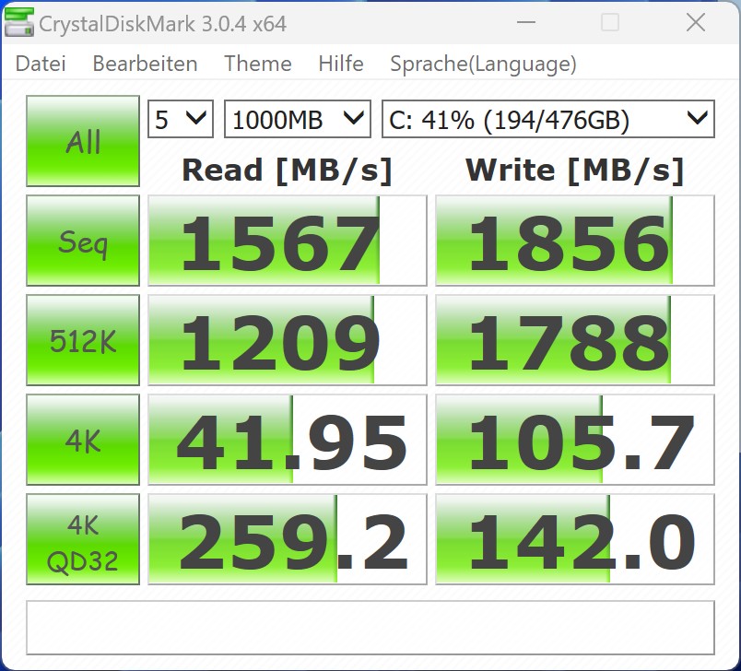The height and width of the screenshot is (671, 741).
Task: Open the Hilfe menu
Action: 341,64
